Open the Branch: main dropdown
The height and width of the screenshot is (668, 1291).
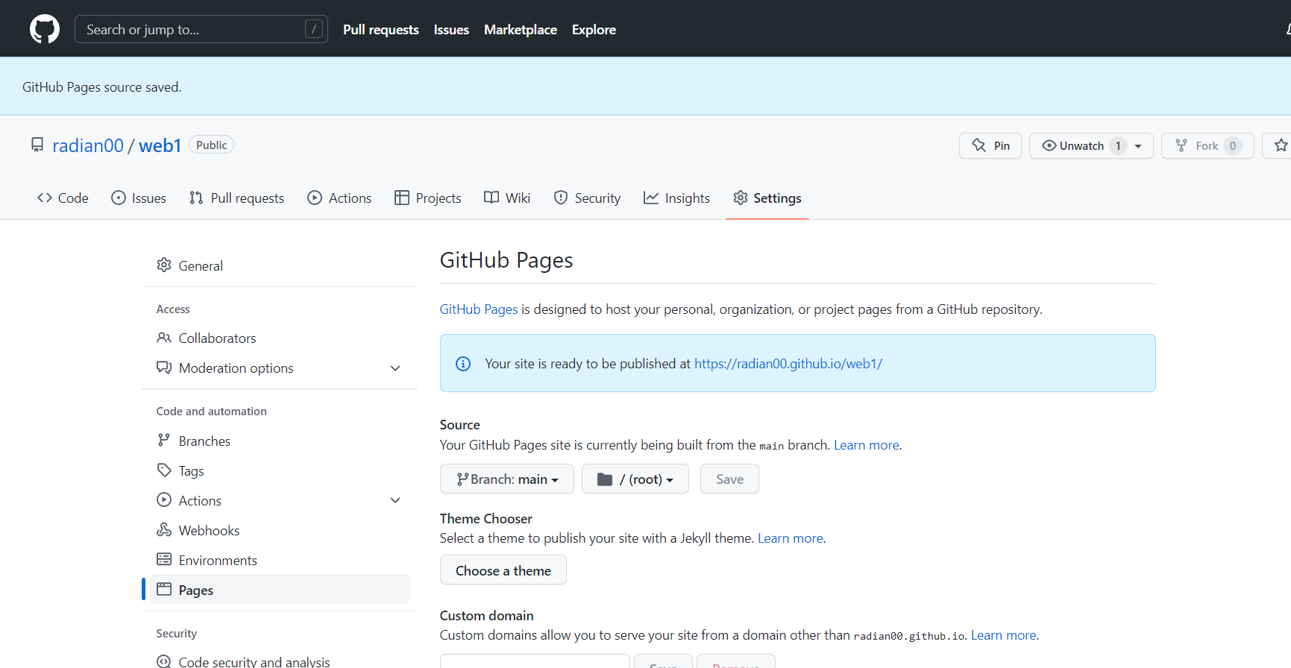point(507,479)
